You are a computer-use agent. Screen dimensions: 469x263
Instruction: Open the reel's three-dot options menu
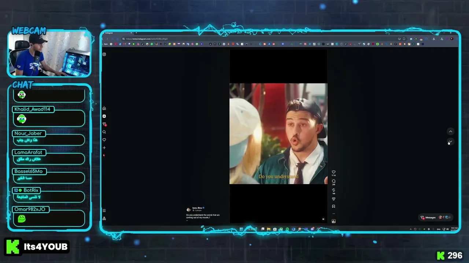(x=333, y=214)
